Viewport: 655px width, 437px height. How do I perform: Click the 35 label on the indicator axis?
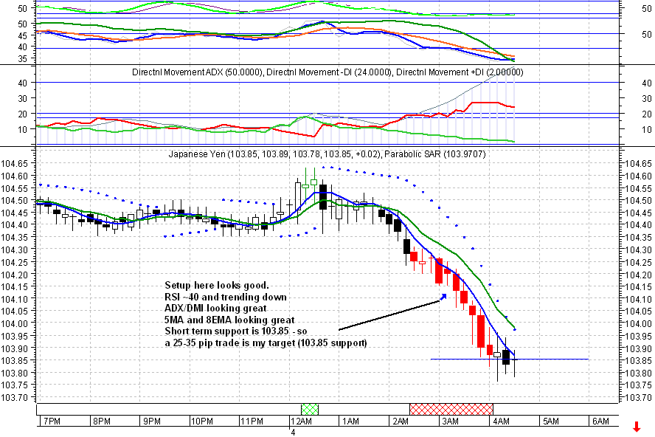pos(23,58)
